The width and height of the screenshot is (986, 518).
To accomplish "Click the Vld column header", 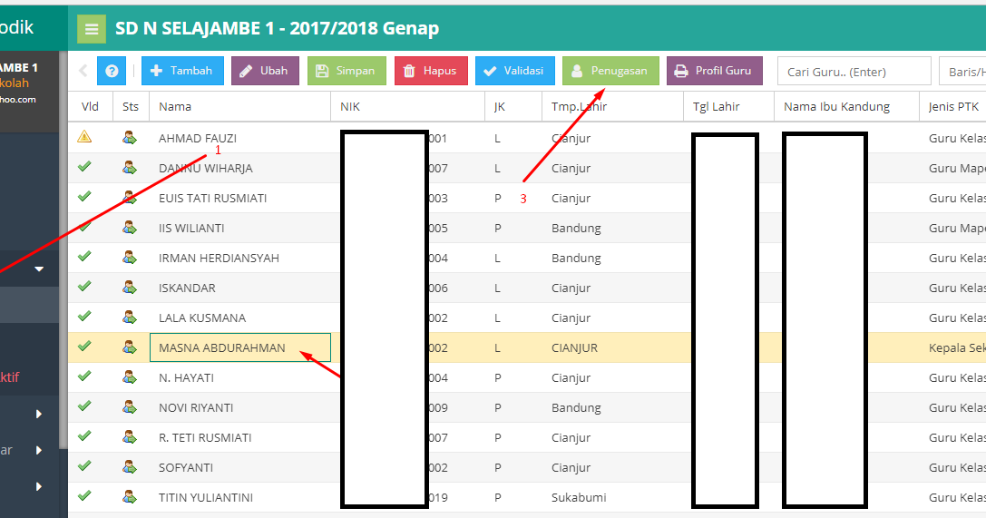I will (91, 106).
